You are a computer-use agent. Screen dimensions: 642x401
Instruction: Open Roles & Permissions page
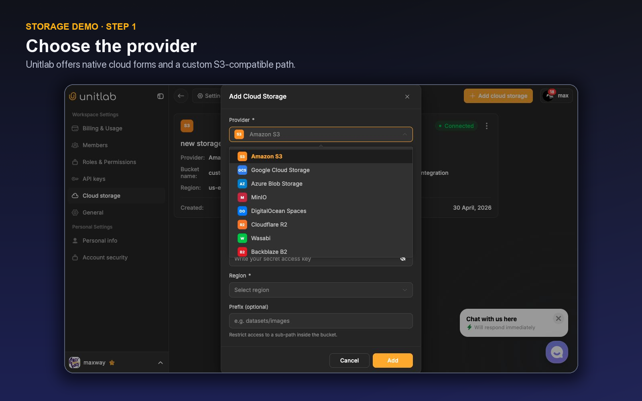point(116,162)
